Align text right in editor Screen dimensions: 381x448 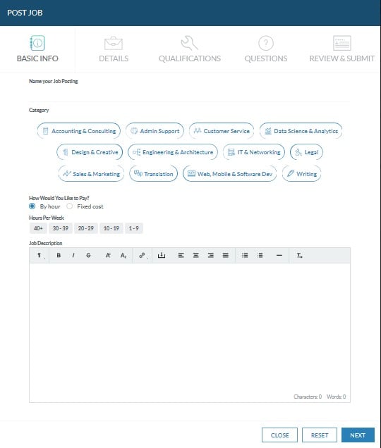pos(211,256)
